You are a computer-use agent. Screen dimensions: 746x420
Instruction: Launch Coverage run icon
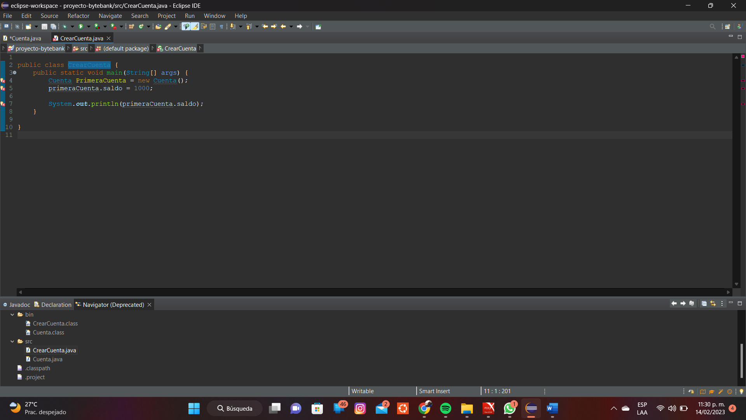(x=97, y=26)
